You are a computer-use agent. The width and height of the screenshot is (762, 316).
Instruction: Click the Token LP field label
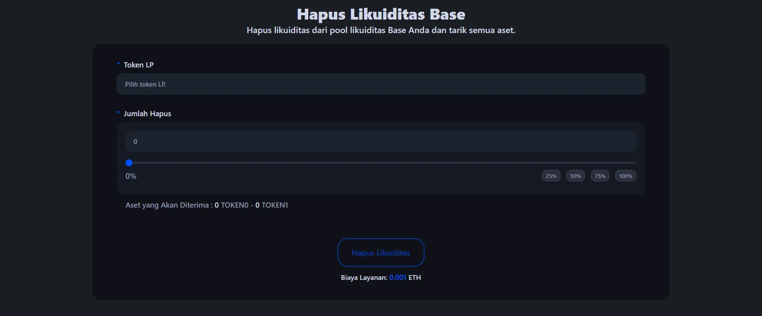click(x=139, y=65)
